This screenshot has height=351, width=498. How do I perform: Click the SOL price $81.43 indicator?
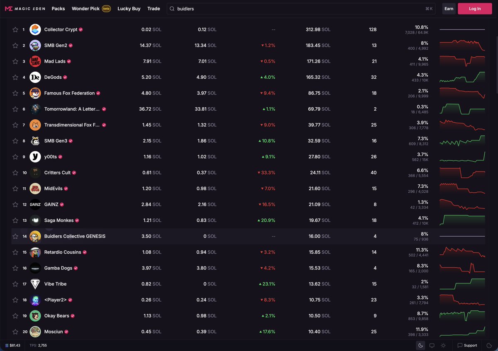point(13,345)
